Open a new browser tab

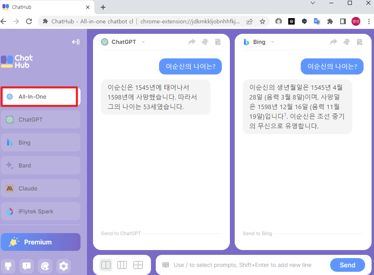click(103, 7)
